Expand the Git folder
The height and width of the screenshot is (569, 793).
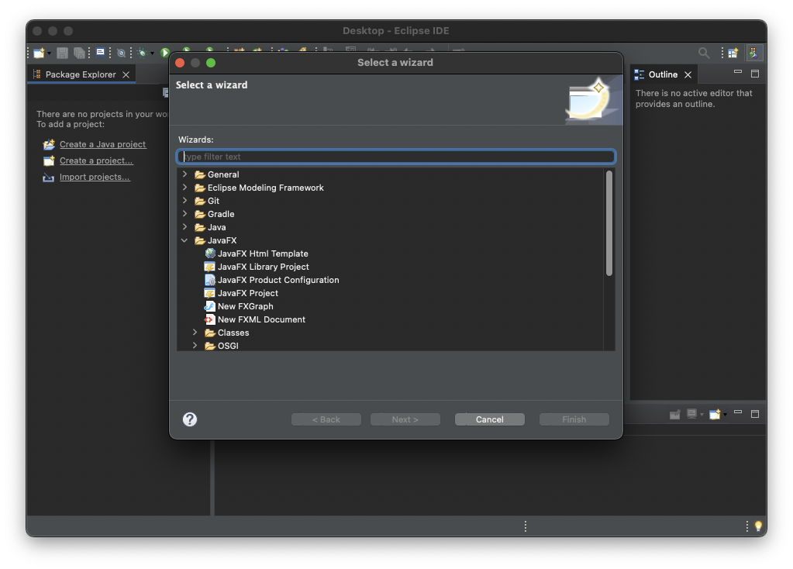pos(184,200)
